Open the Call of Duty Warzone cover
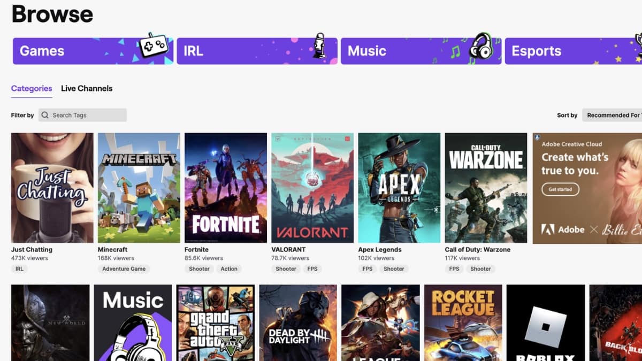 click(486, 188)
